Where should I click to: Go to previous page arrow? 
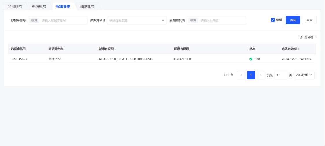click(x=241, y=75)
